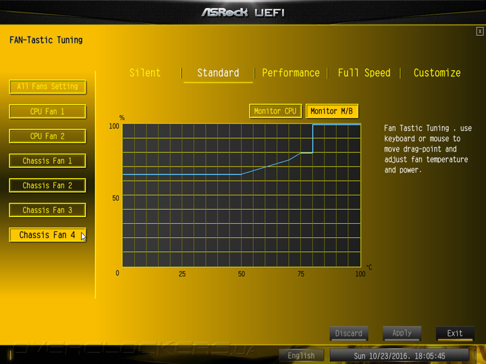Image resolution: width=486 pixels, height=364 pixels.
Task: Click the FAN-Tastic Tuning title
Action: [46, 40]
